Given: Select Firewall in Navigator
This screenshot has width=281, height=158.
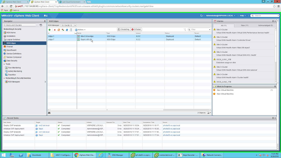Looking at the screenshot, I should (10, 47).
